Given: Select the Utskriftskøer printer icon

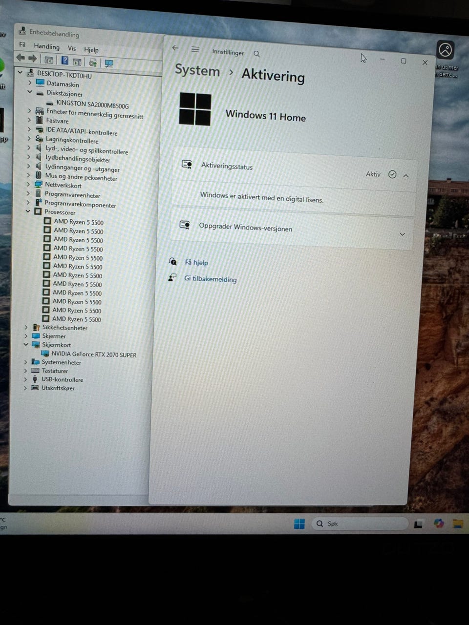Looking at the screenshot, I should (35, 388).
